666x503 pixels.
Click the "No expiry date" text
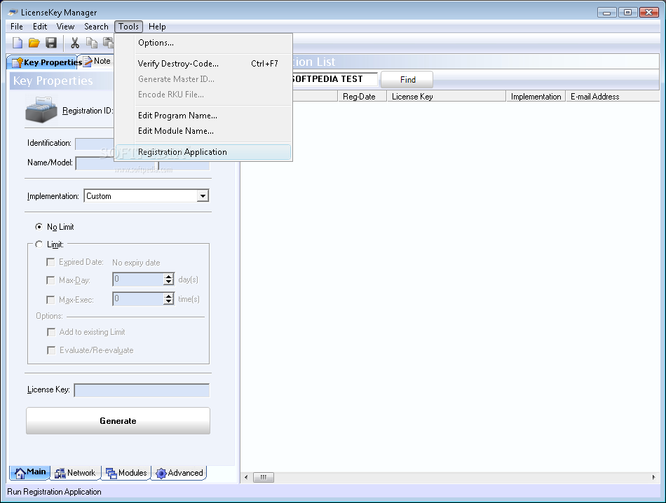coord(136,262)
